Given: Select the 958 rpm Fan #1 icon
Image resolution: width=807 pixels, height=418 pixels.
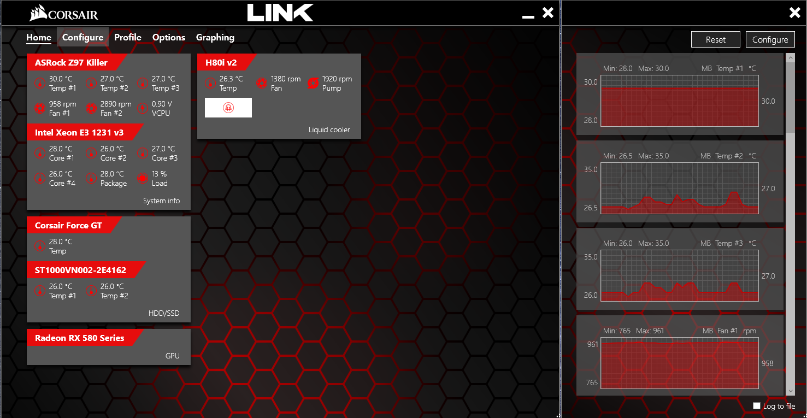Looking at the screenshot, I should pyautogui.click(x=40, y=108).
